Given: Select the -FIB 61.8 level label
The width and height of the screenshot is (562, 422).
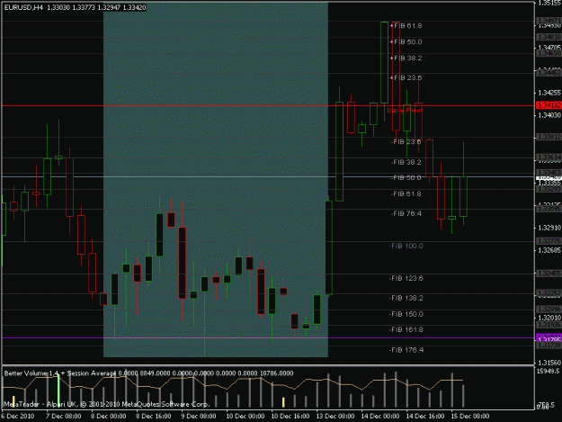Looking at the screenshot, I should coord(406,194).
